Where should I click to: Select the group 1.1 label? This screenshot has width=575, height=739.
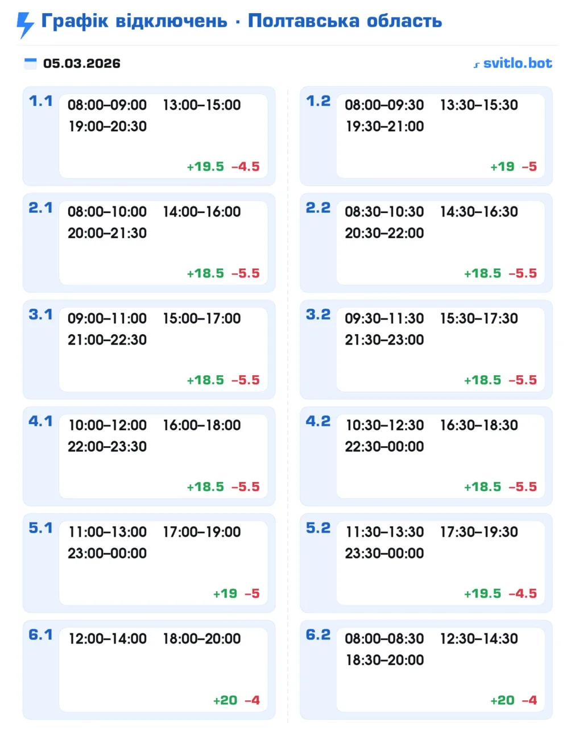(40, 101)
